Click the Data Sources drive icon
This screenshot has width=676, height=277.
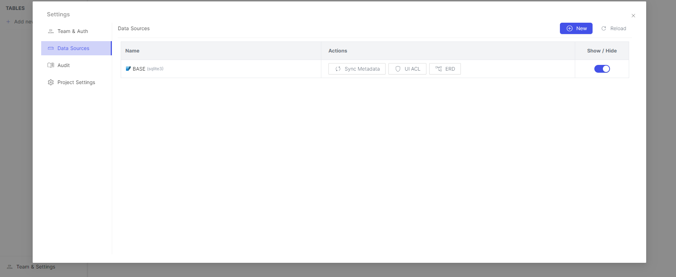click(51, 48)
